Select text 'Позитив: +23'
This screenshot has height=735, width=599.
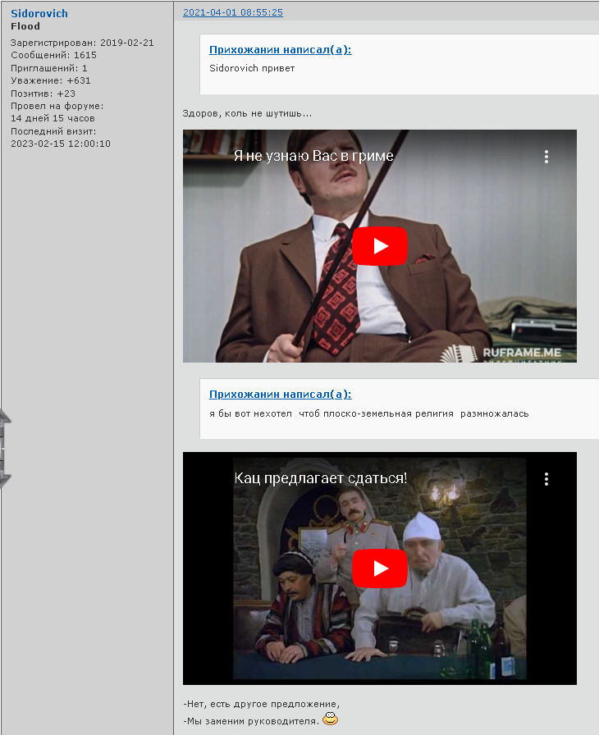point(43,94)
